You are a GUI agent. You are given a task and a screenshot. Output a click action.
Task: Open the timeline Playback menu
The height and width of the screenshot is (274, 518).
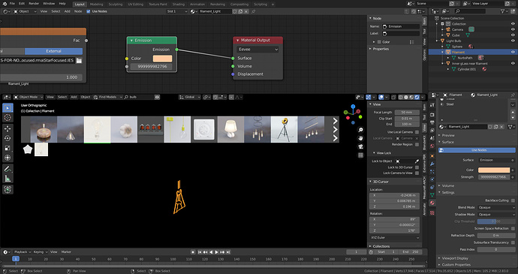[x=23, y=252]
